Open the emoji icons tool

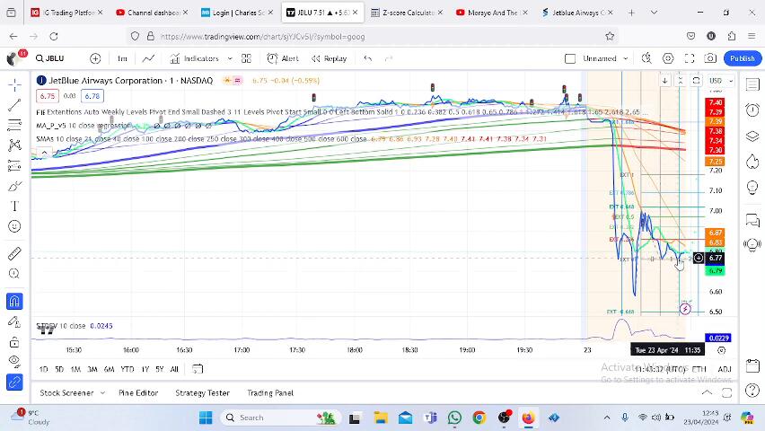[14, 226]
